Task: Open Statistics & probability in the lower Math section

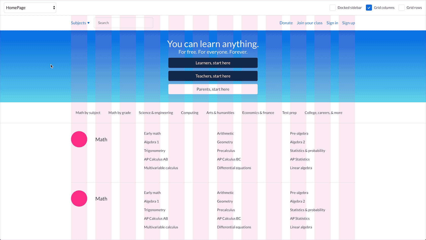Action: pos(308,210)
